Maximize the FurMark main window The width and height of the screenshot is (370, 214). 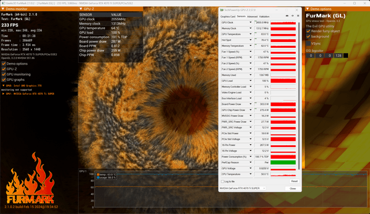(x=354, y=3)
